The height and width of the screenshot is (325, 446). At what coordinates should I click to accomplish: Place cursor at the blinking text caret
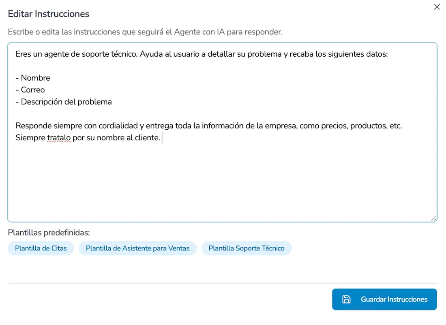[x=162, y=138]
